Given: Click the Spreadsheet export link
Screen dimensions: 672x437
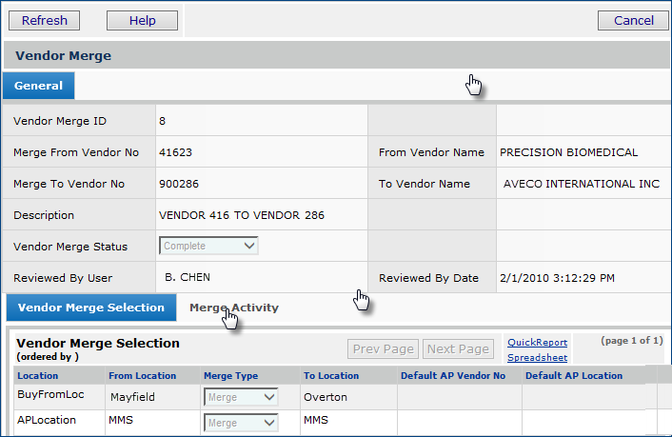Looking at the screenshot, I should point(537,358).
